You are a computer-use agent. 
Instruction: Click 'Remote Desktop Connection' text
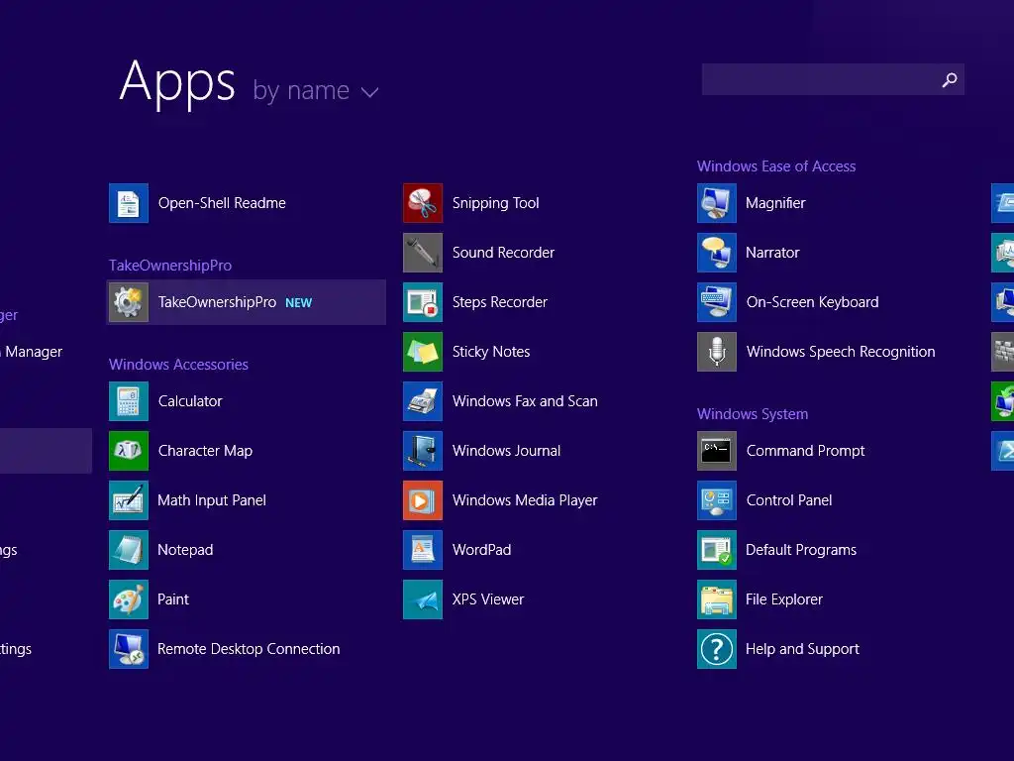tap(249, 649)
